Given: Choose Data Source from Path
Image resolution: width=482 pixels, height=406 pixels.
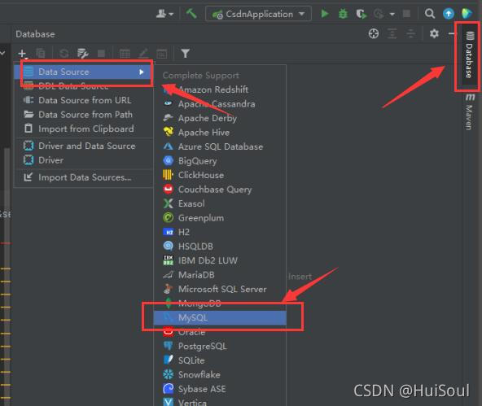Looking at the screenshot, I should coord(84,115).
